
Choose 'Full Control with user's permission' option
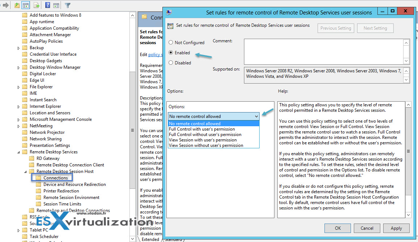coord(214,129)
